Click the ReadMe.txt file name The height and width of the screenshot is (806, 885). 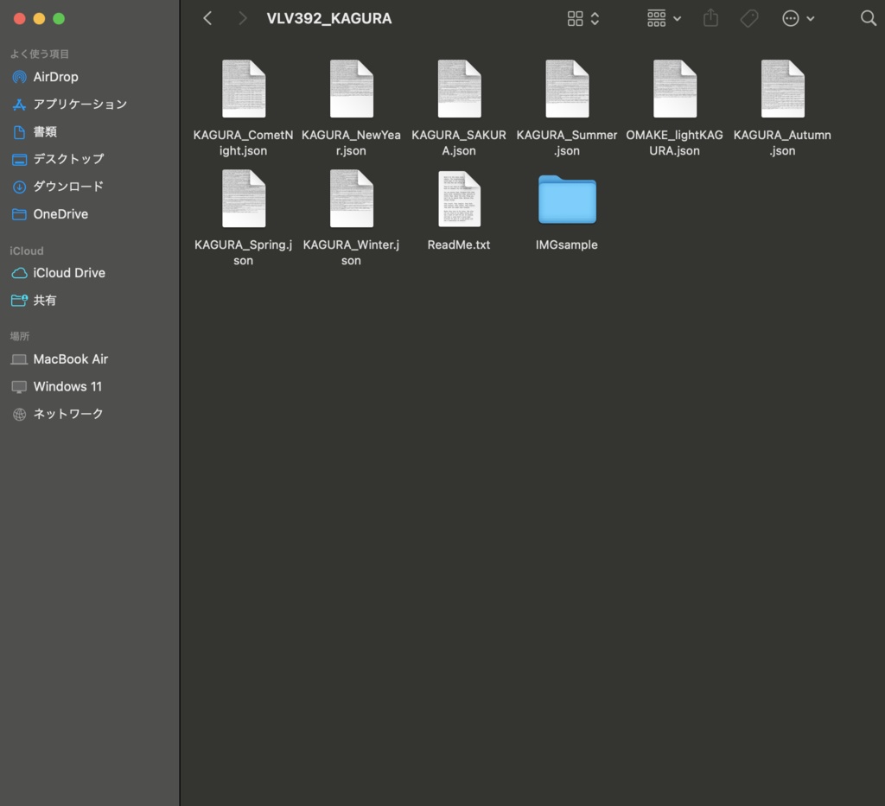click(459, 244)
